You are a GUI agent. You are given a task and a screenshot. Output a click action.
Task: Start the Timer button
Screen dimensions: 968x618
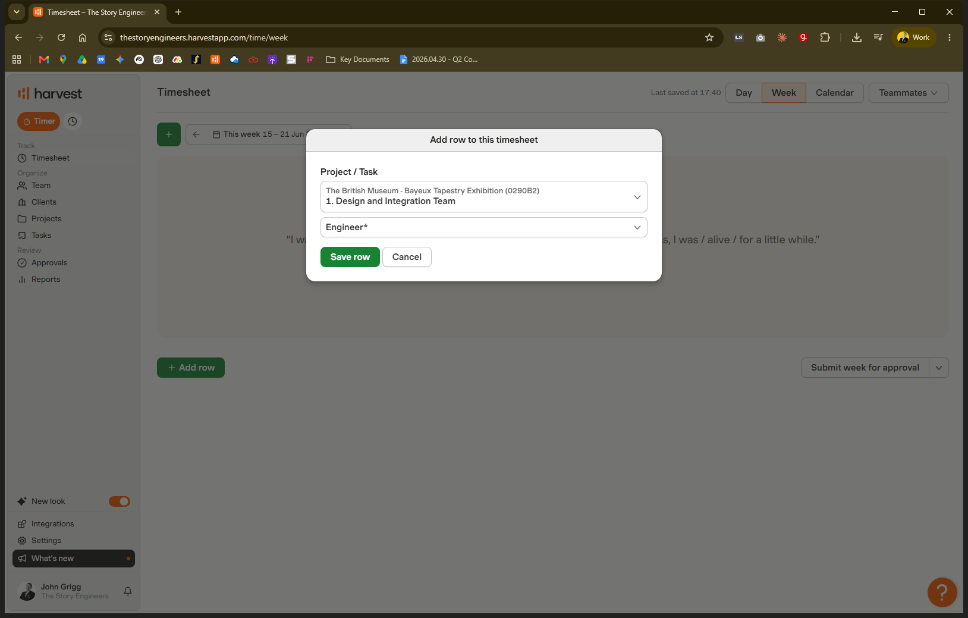[x=39, y=121]
